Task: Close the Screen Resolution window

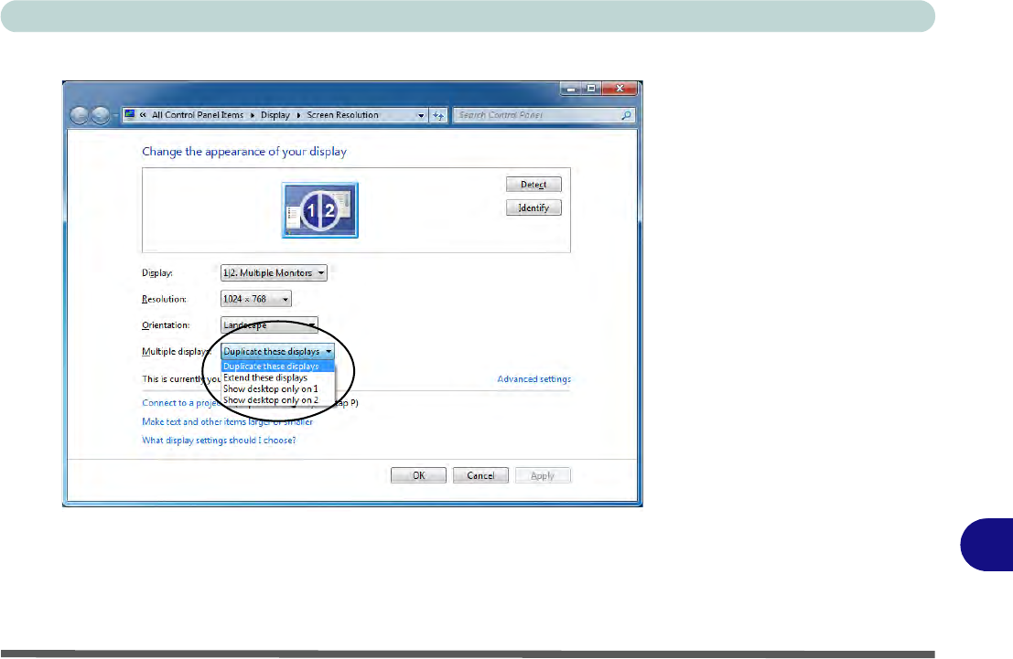Action: pyautogui.click(x=620, y=89)
